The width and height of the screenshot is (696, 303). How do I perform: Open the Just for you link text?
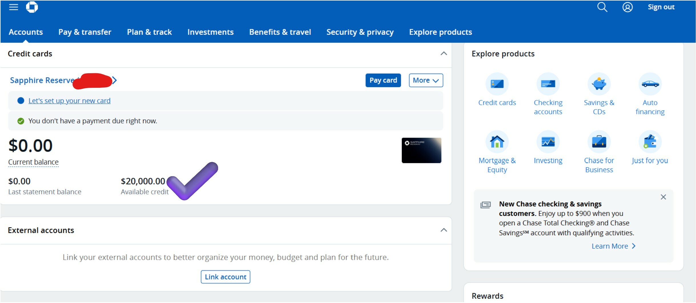pos(650,160)
